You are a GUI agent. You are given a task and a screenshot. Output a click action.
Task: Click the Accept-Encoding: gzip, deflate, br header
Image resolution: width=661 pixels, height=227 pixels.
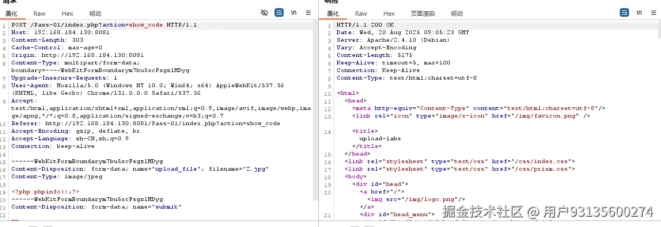(75, 131)
